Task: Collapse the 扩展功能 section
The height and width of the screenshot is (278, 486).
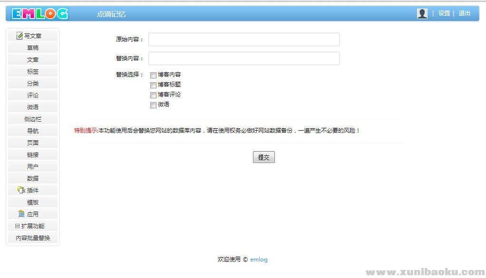Action: (18, 226)
